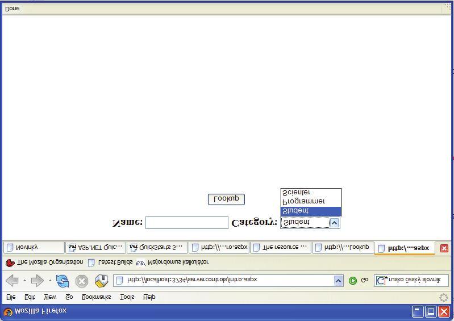The width and height of the screenshot is (454, 321).
Task: Open the Go menu
Action: coord(69,297)
